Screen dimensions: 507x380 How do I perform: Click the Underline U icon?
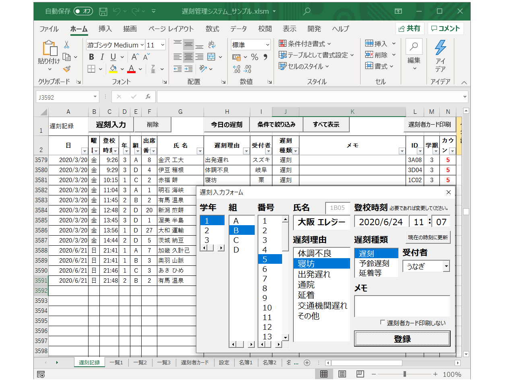[x=113, y=57]
